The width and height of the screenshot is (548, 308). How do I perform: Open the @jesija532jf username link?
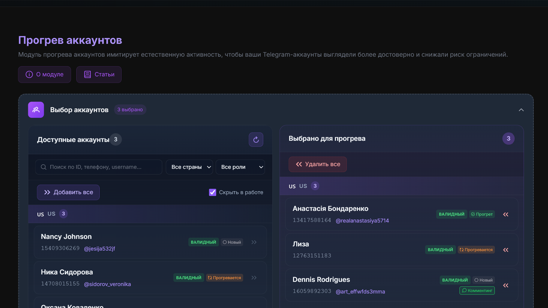point(99,249)
